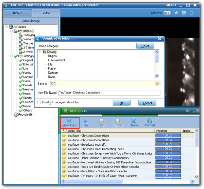Click the All Videos globe icon
204x189 pixels.
coord(11,27)
